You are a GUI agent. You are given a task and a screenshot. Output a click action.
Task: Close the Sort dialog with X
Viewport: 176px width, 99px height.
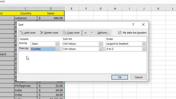coord(143,24)
